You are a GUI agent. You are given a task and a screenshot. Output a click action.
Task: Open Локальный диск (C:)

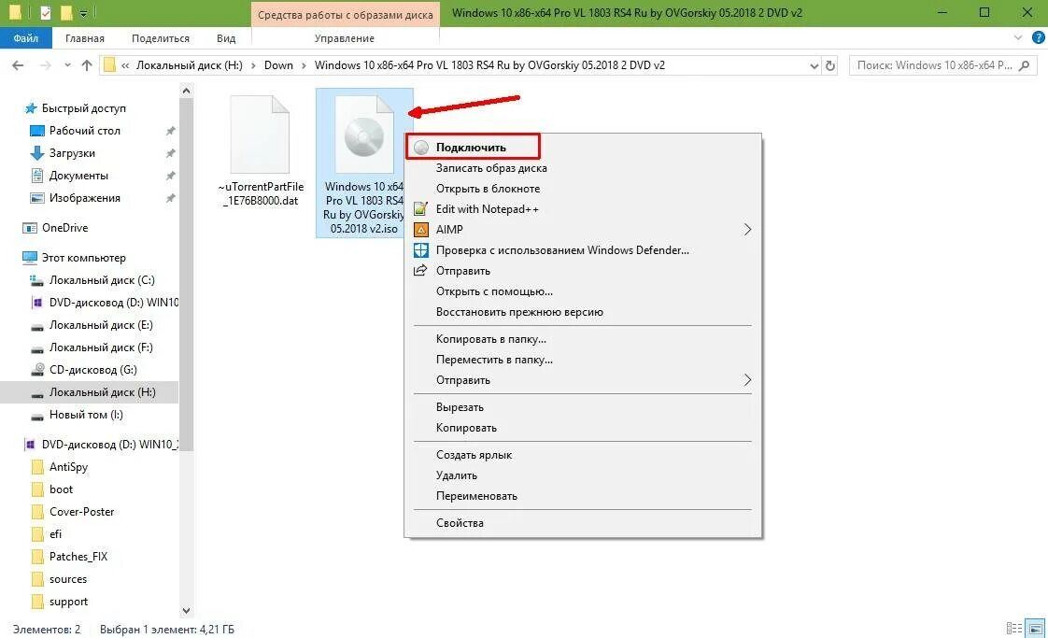pyautogui.click(x=102, y=280)
